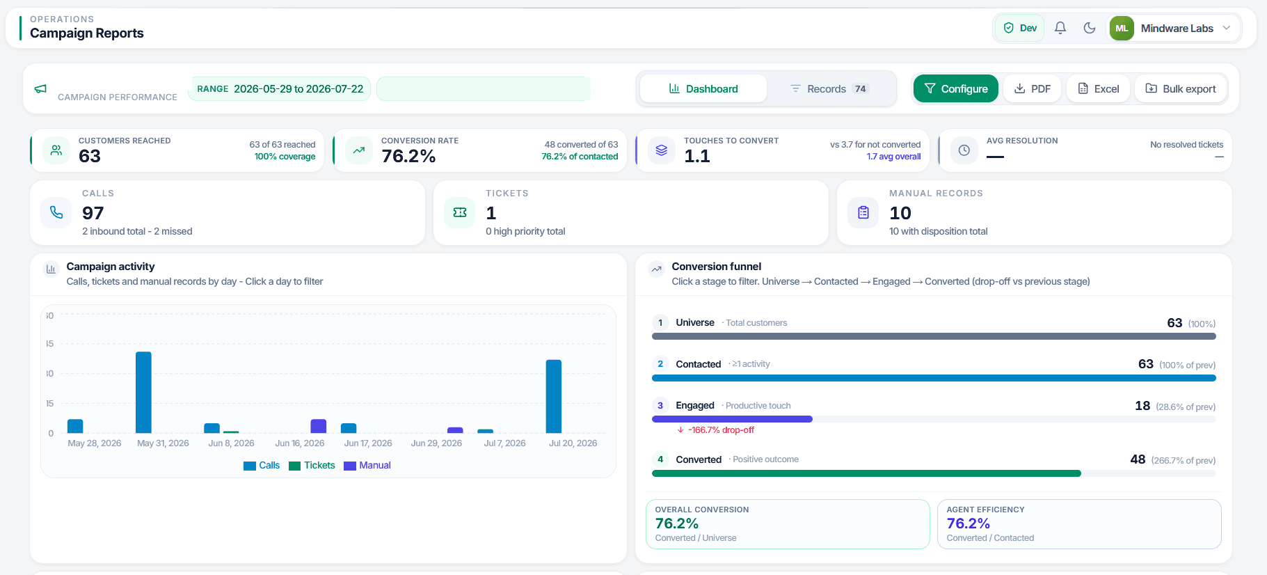Click the Campaign activity chart icon

click(51, 269)
